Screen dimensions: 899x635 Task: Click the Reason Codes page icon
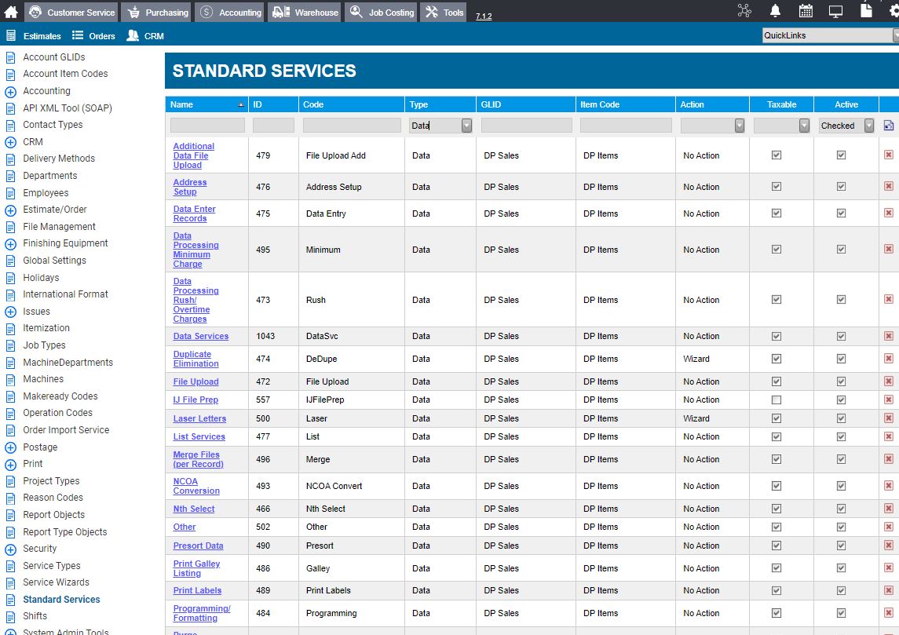click(x=10, y=498)
